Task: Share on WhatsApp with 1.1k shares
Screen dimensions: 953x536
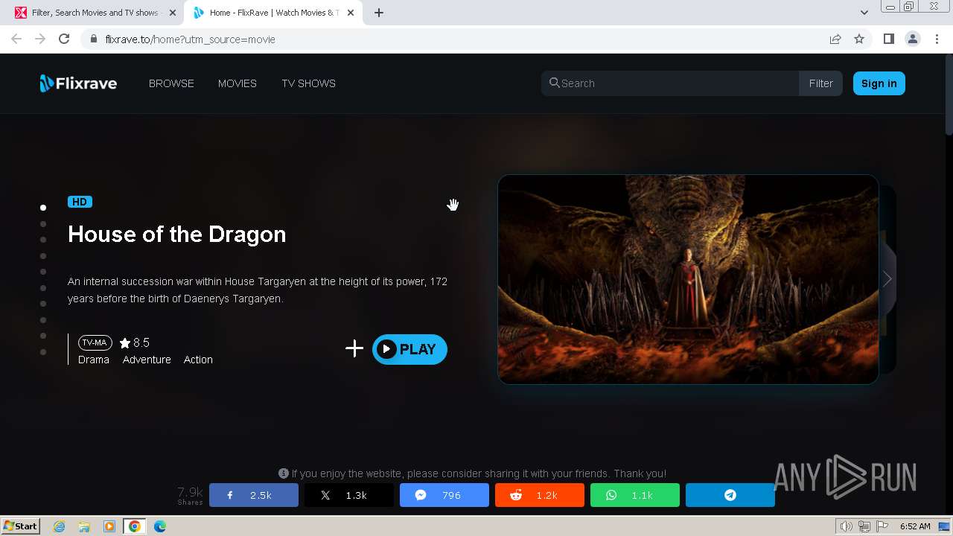Action: click(635, 495)
